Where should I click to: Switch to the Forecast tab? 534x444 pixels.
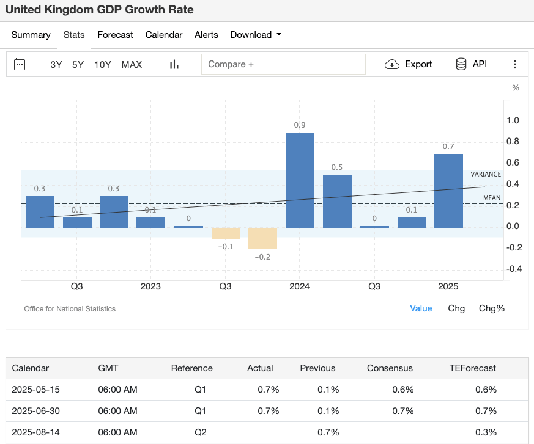point(115,35)
